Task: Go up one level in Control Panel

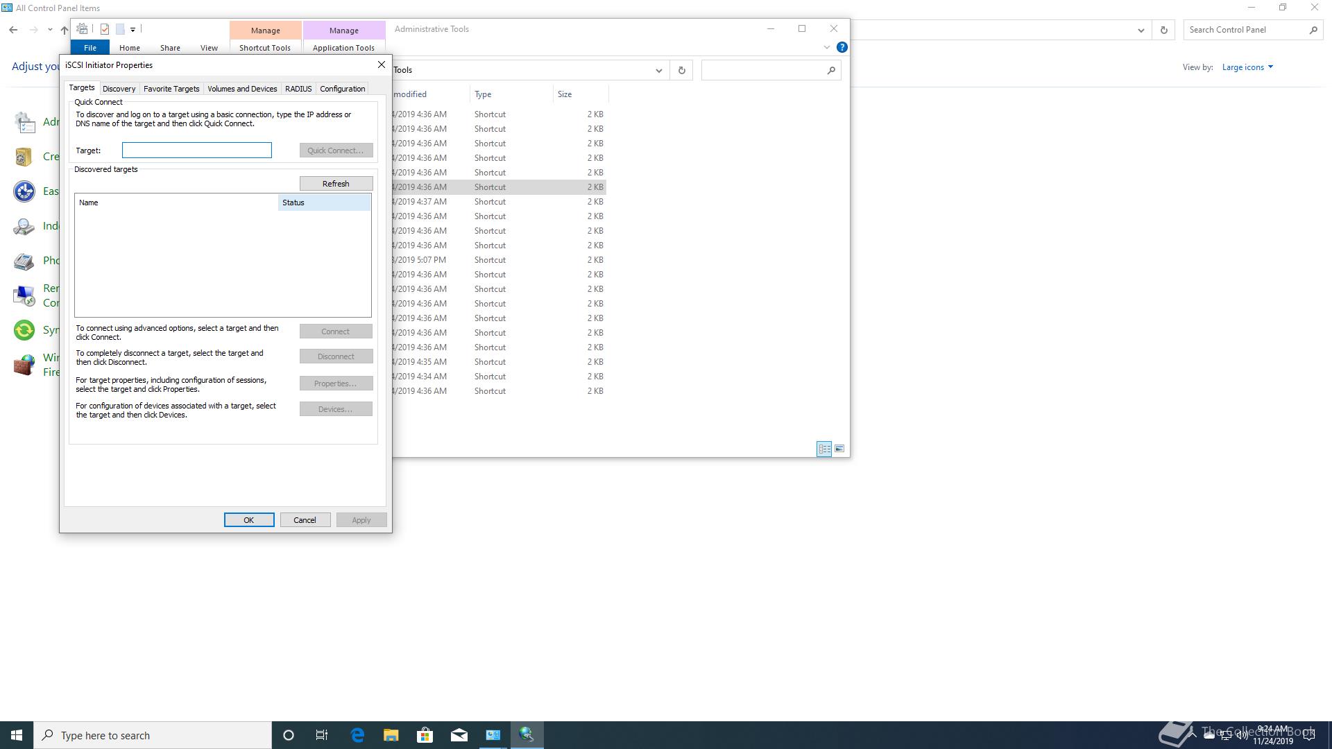Action: pyautogui.click(x=65, y=30)
